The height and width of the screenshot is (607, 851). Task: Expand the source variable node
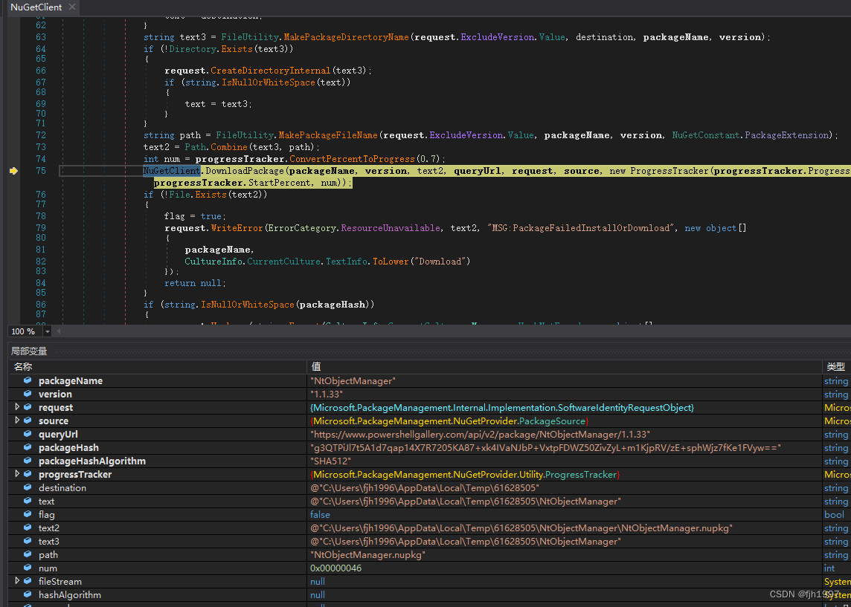click(x=17, y=421)
